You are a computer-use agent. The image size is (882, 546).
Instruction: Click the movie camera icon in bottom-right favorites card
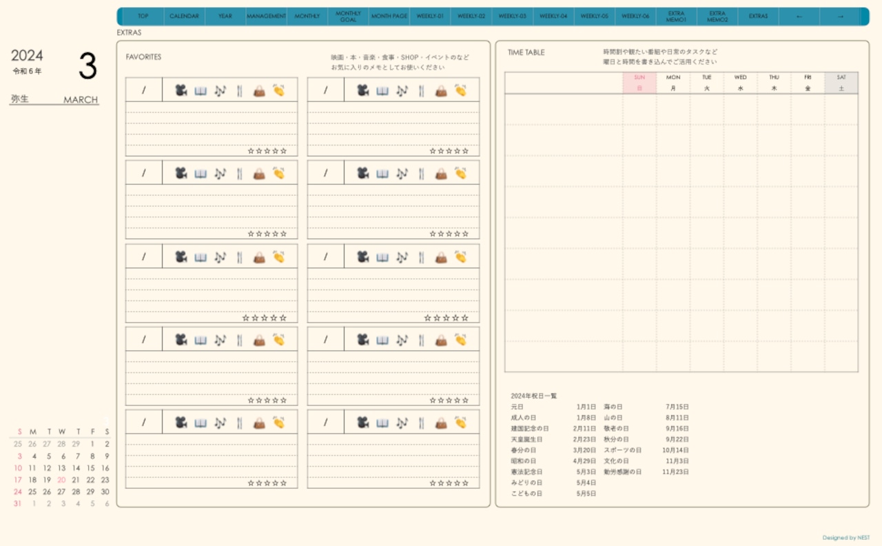coord(362,423)
